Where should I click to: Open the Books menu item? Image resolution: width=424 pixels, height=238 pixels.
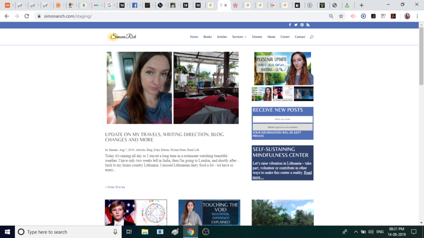click(x=207, y=37)
